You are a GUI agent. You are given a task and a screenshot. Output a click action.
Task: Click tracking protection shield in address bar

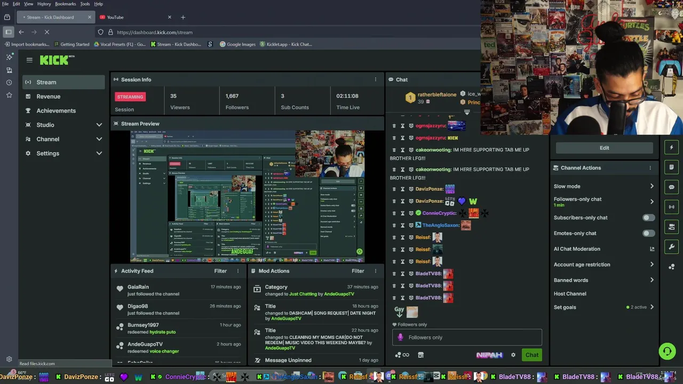(x=101, y=33)
